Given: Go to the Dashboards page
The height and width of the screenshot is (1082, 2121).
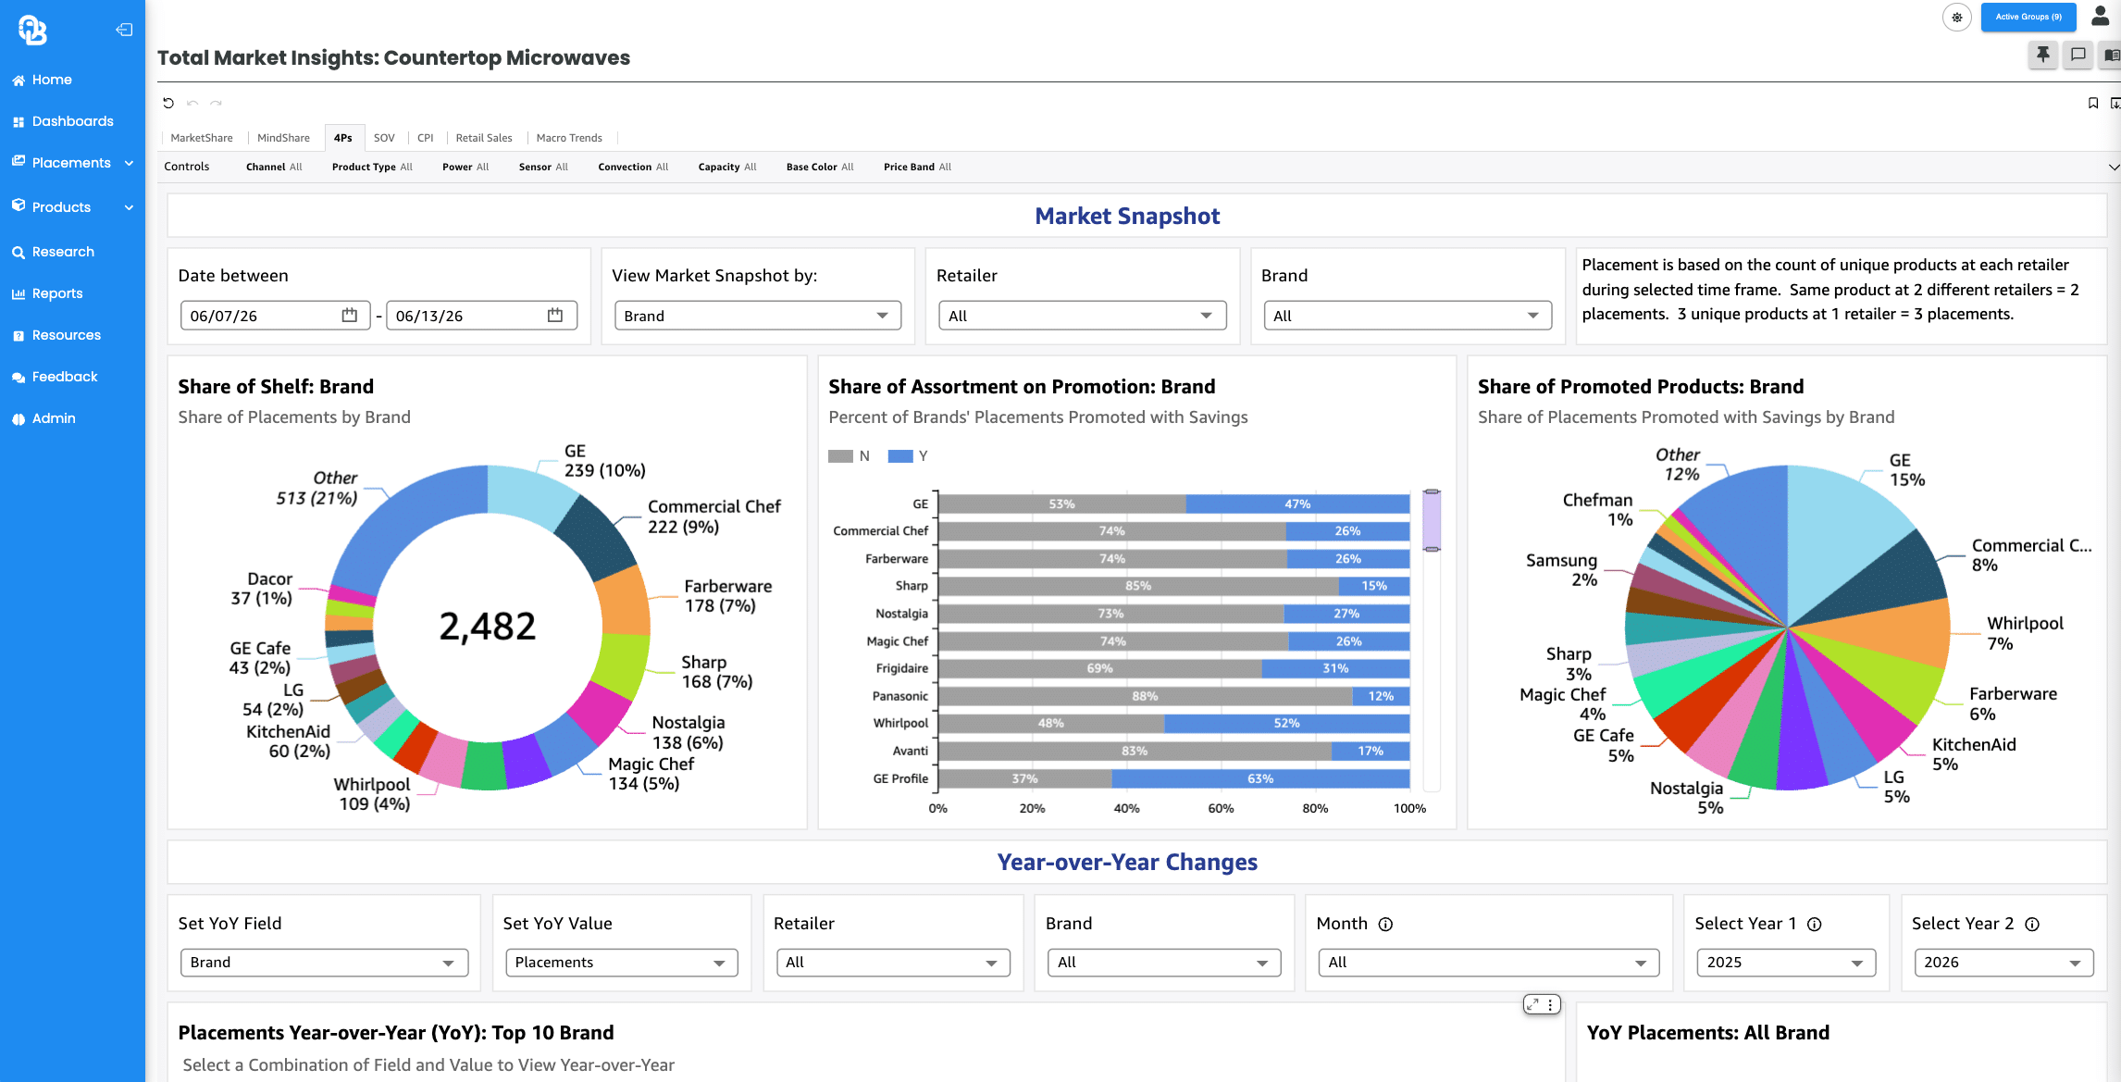Looking at the screenshot, I should (x=72, y=121).
